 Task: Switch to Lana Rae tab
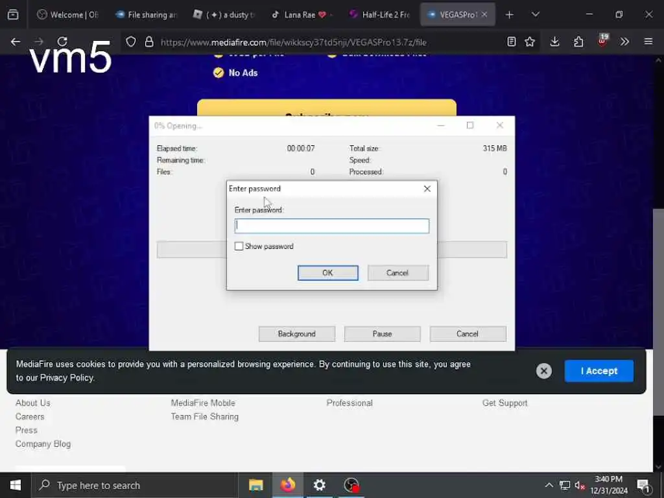point(302,15)
